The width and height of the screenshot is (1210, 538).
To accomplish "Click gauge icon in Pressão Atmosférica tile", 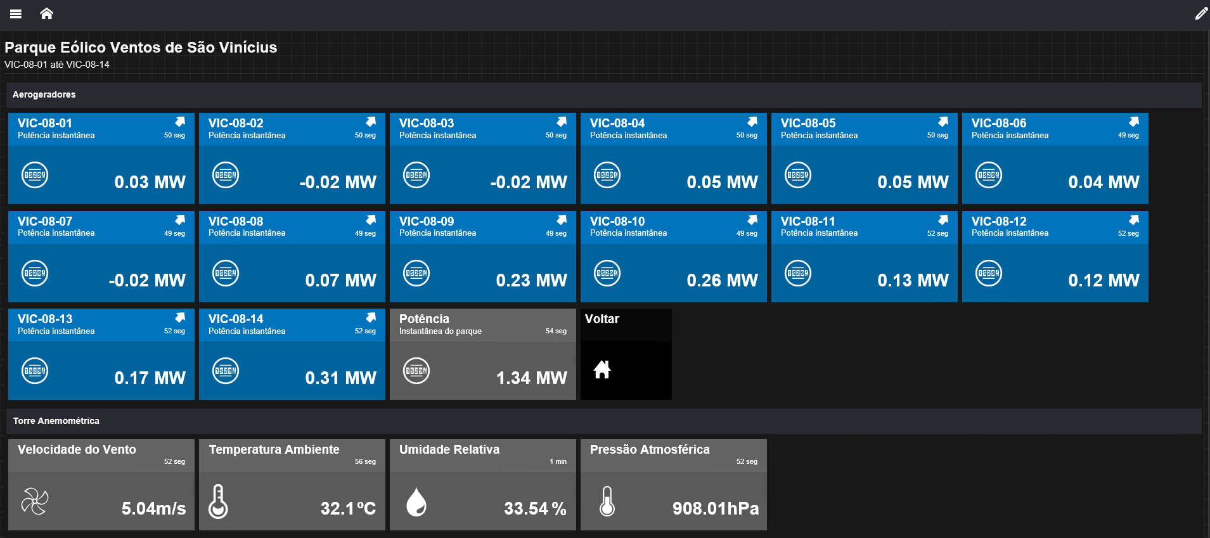I will tap(607, 501).
